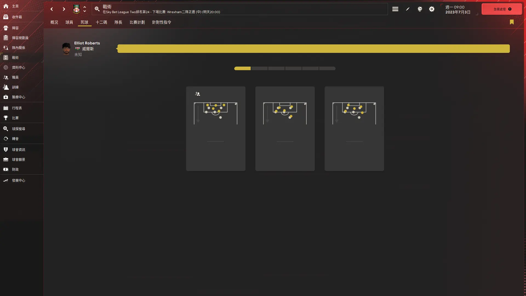Open the settings gear icon
The height and width of the screenshot is (296, 526).
[x=432, y=9]
